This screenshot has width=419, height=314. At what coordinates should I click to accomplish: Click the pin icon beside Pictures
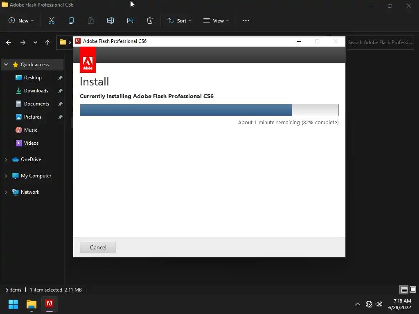coord(61,117)
